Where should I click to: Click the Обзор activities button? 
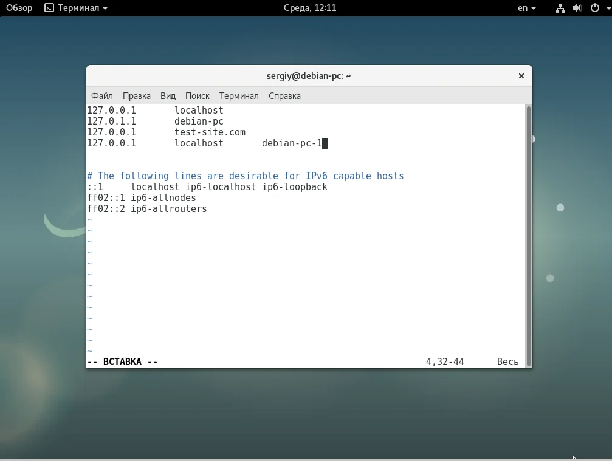[x=19, y=8]
